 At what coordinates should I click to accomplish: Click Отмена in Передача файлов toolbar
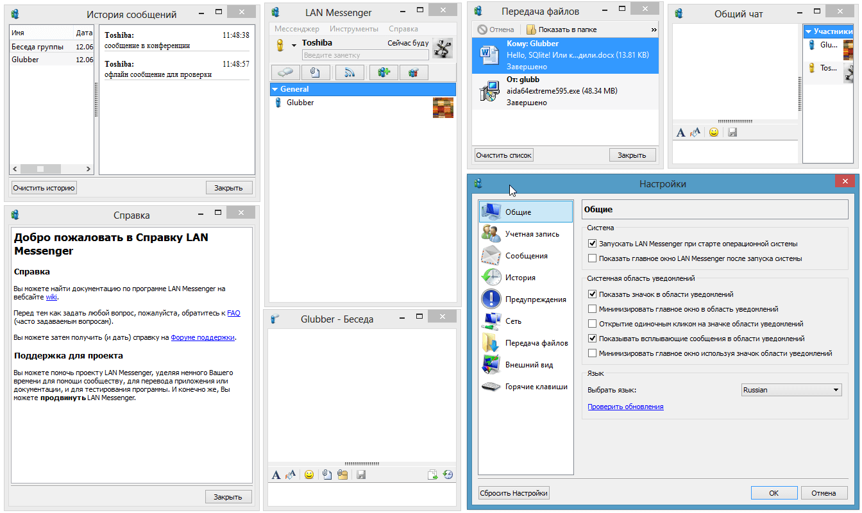tap(496, 29)
